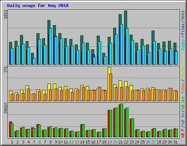The image size is (187, 146).
Task: Click the 'Hits' legend label
Action: tap(183, 15)
